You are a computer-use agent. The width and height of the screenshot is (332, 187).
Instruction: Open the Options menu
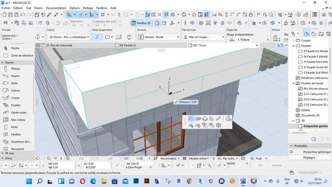(x=75, y=8)
